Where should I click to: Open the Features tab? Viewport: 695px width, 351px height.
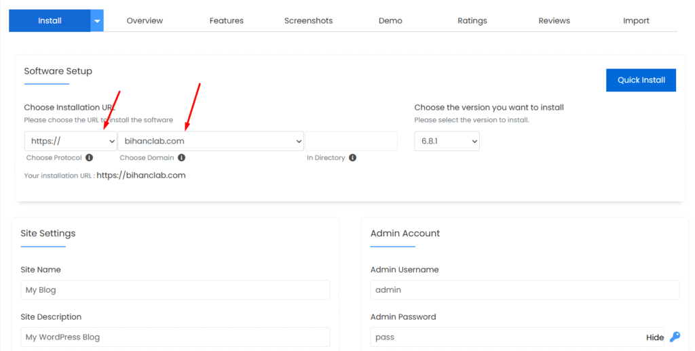[x=227, y=21]
